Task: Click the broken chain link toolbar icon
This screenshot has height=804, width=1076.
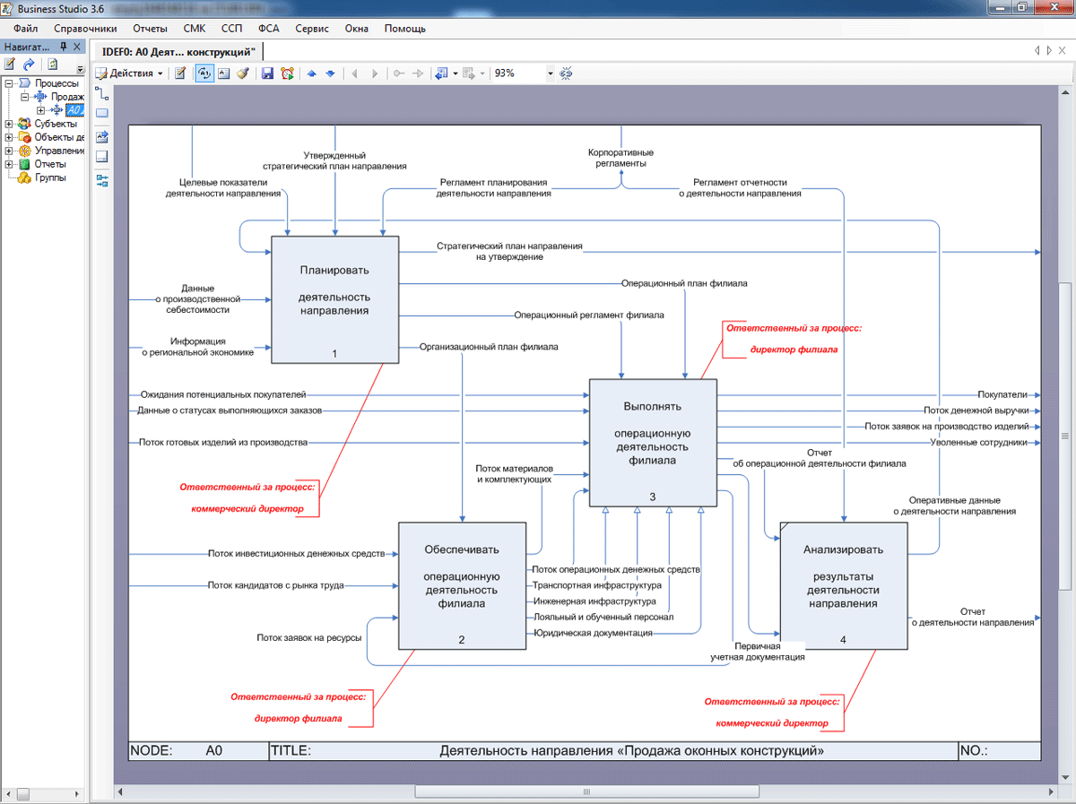Action: click(x=566, y=73)
